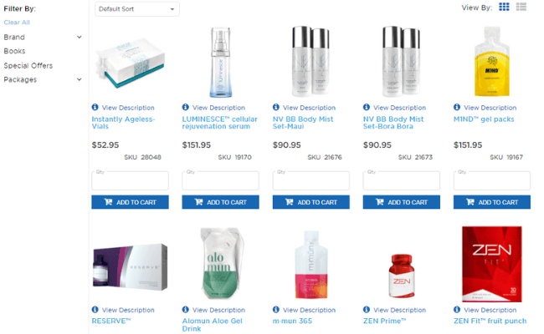The width and height of the screenshot is (544, 334).
Task: Switch to list view layout
Action: 521,7
